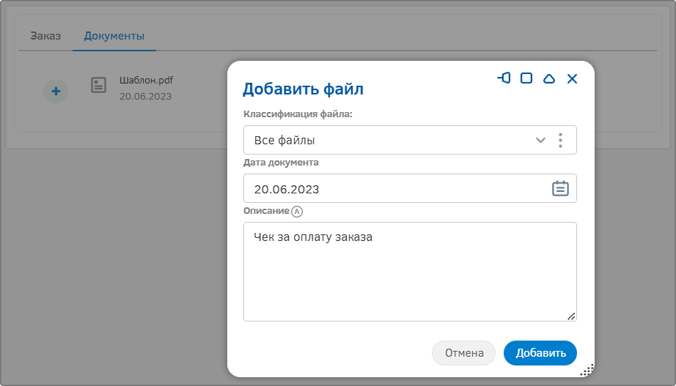Viewport: 676px width, 386px height.
Task: Click the date field showing 20.06.2023
Action: (410, 188)
